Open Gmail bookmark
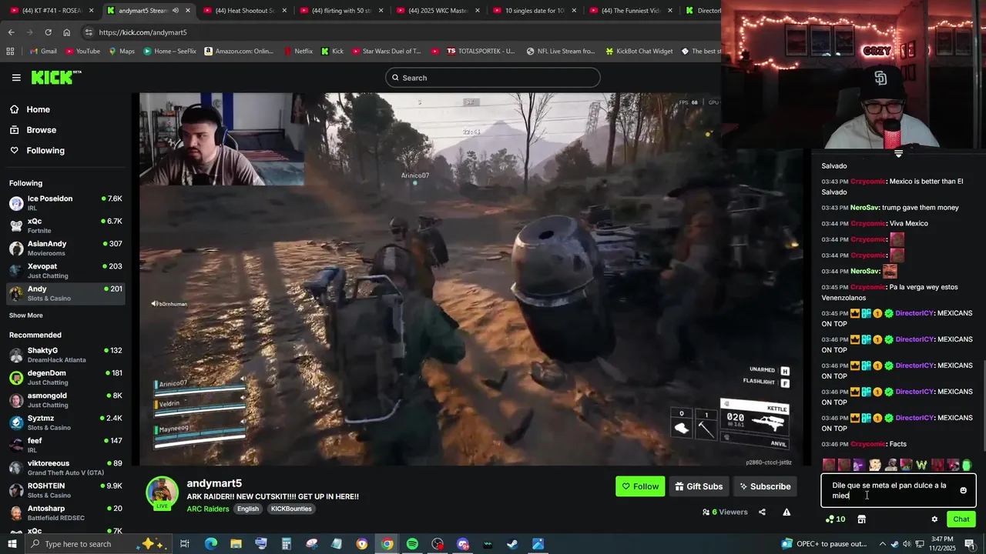Image resolution: width=986 pixels, height=554 pixels. click(42, 52)
